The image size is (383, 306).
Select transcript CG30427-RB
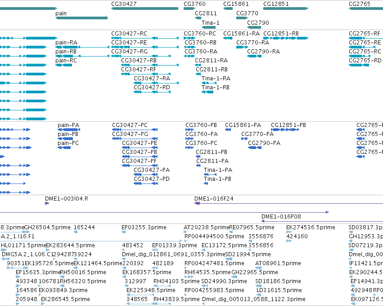pyautogui.click(x=139, y=61)
